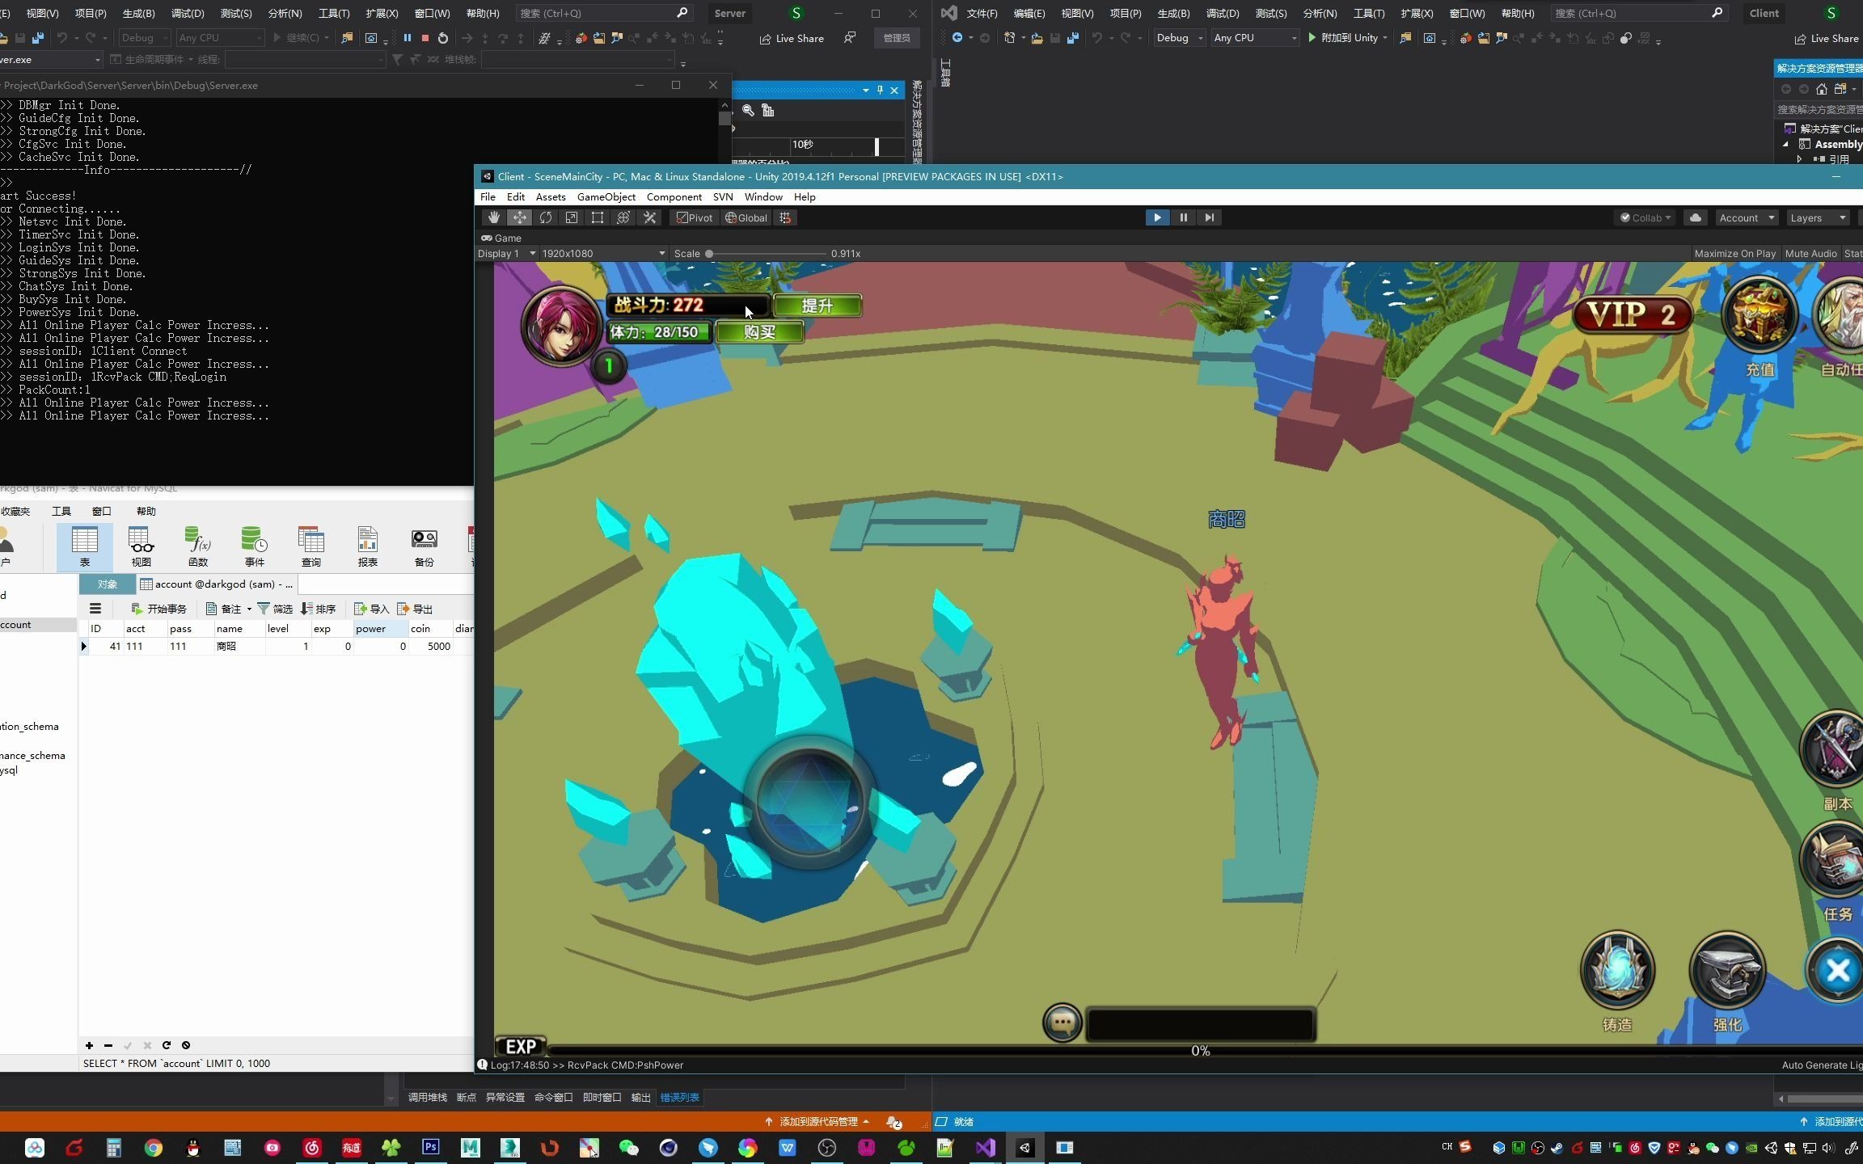Open the Layers dropdown in Unity

click(x=1818, y=217)
